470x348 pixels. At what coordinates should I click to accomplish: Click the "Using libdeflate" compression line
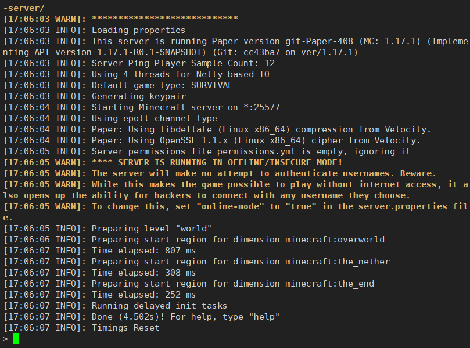261,129
